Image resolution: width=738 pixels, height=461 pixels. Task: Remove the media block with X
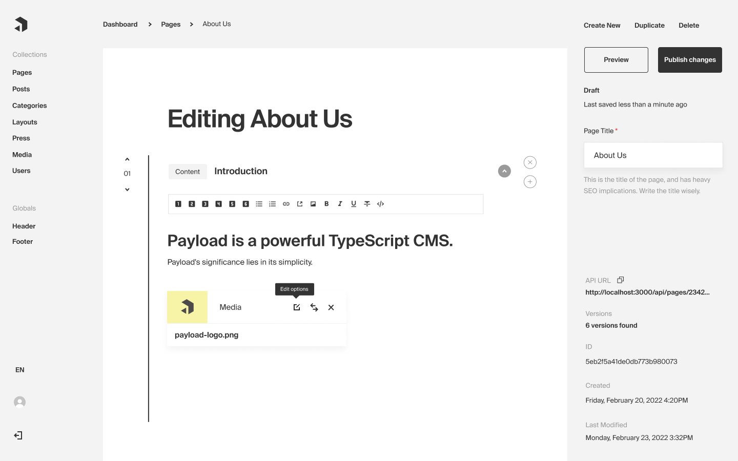[331, 307]
